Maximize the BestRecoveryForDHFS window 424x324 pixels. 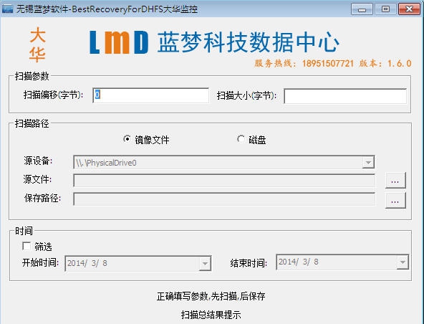tap(385, 9)
